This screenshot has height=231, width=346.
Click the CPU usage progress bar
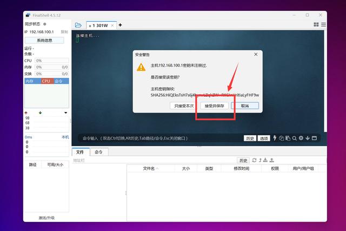click(52, 61)
